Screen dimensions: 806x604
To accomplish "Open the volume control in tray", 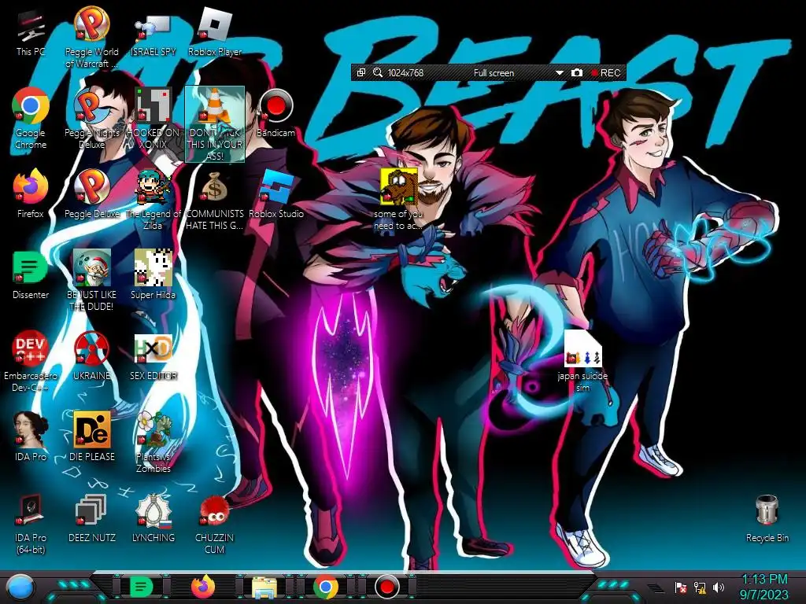I will tap(718, 587).
